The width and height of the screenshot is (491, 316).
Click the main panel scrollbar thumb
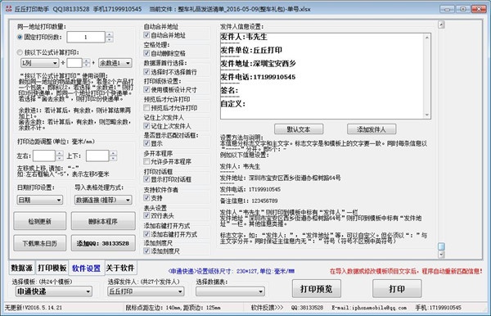coord(442,246)
